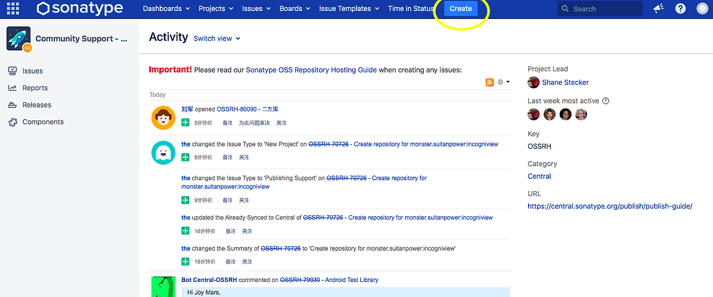Image resolution: width=713 pixels, height=297 pixels.
Task: Click the Sonatype logo
Action: pos(80,8)
